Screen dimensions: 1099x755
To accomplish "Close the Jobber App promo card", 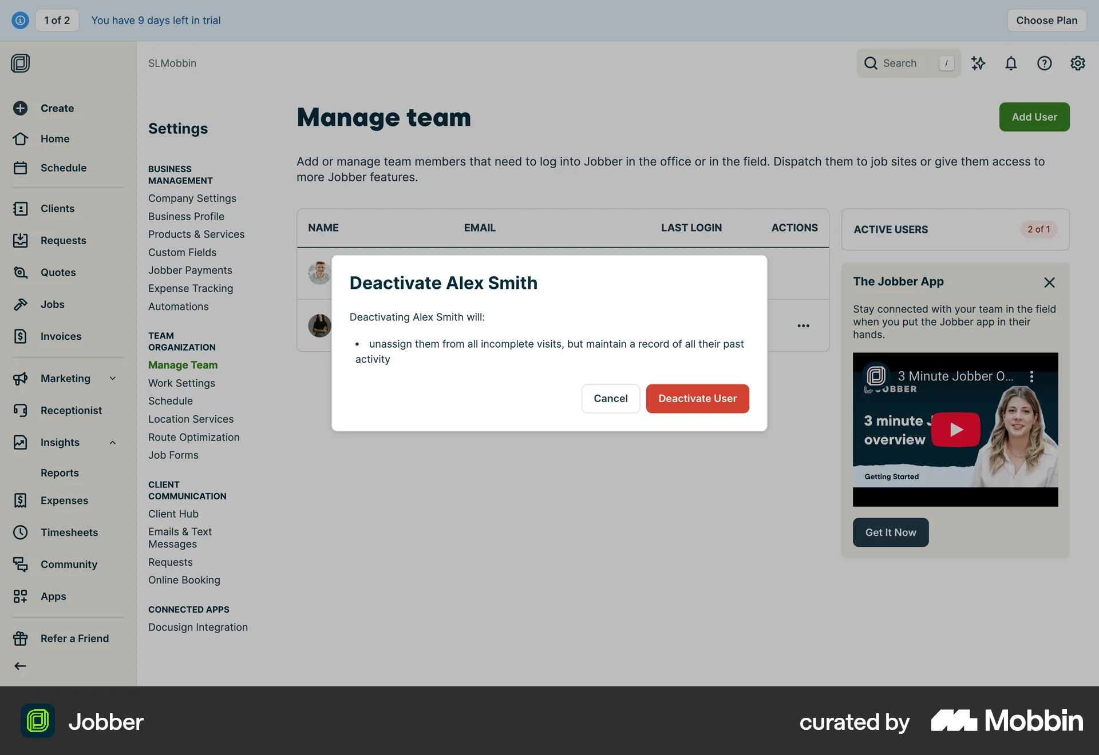I will (x=1049, y=283).
